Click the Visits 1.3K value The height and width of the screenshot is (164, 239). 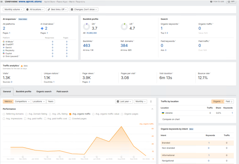(6, 78)
